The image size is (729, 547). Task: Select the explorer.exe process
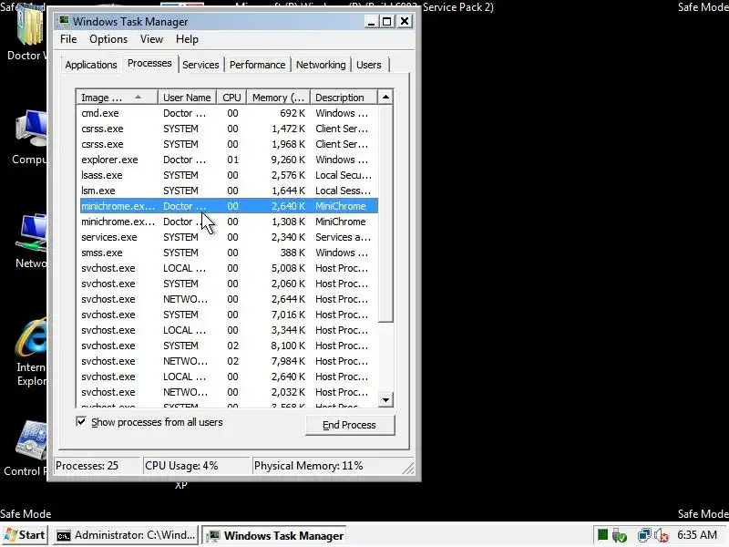[x=228, y=160]
